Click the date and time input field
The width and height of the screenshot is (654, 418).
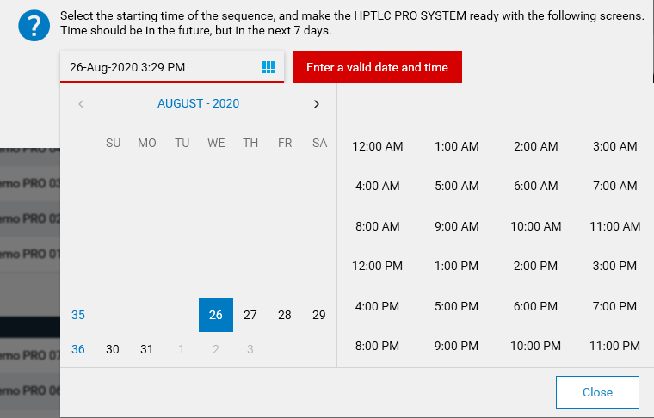click(159, 67)
